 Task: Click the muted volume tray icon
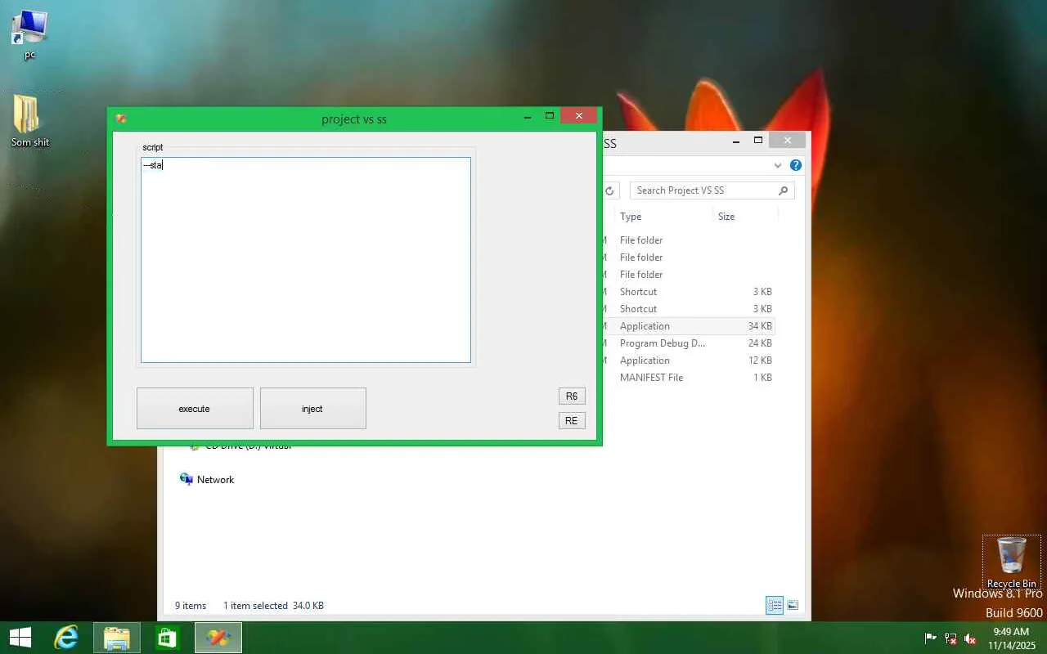tap(971, 638)
